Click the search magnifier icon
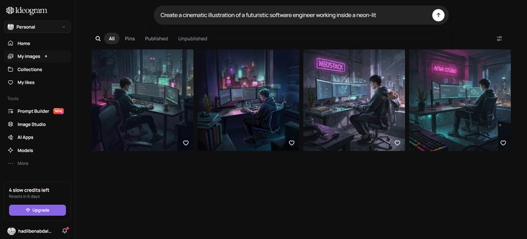The width and height of the screenshot is (527, 239). click(x=98, y=39)
